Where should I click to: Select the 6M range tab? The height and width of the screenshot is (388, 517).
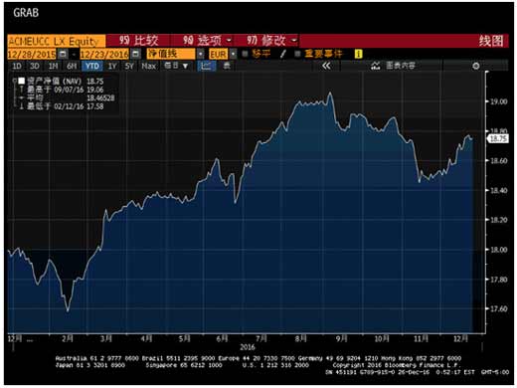[x=72, y=66]
